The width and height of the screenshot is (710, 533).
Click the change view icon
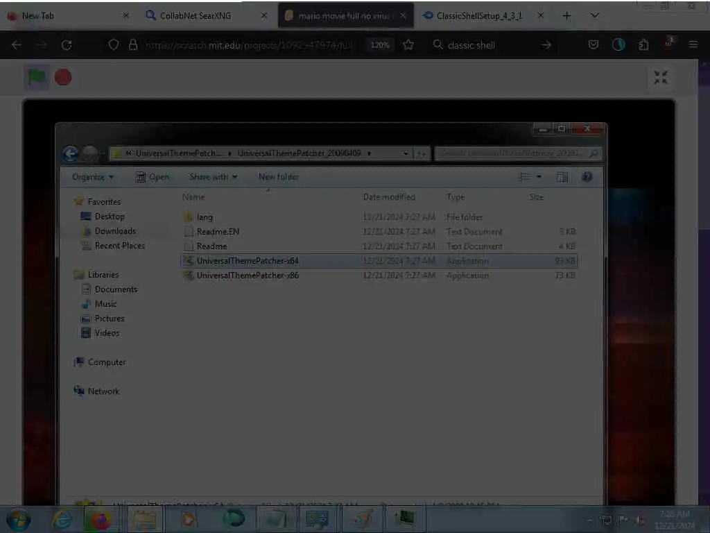(524, 177)
